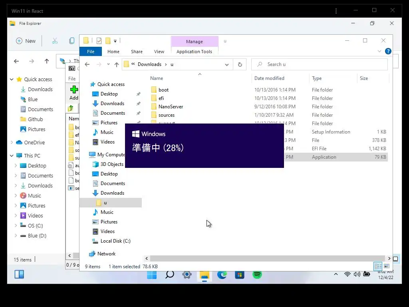Sort by the Size column header

click(364, 78)
